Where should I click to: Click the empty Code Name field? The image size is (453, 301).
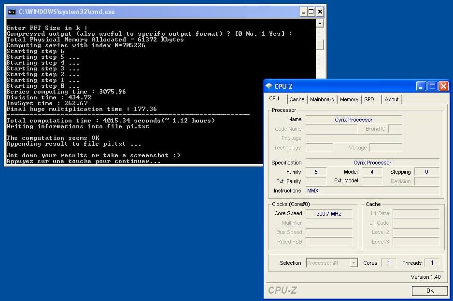point(331,129)
